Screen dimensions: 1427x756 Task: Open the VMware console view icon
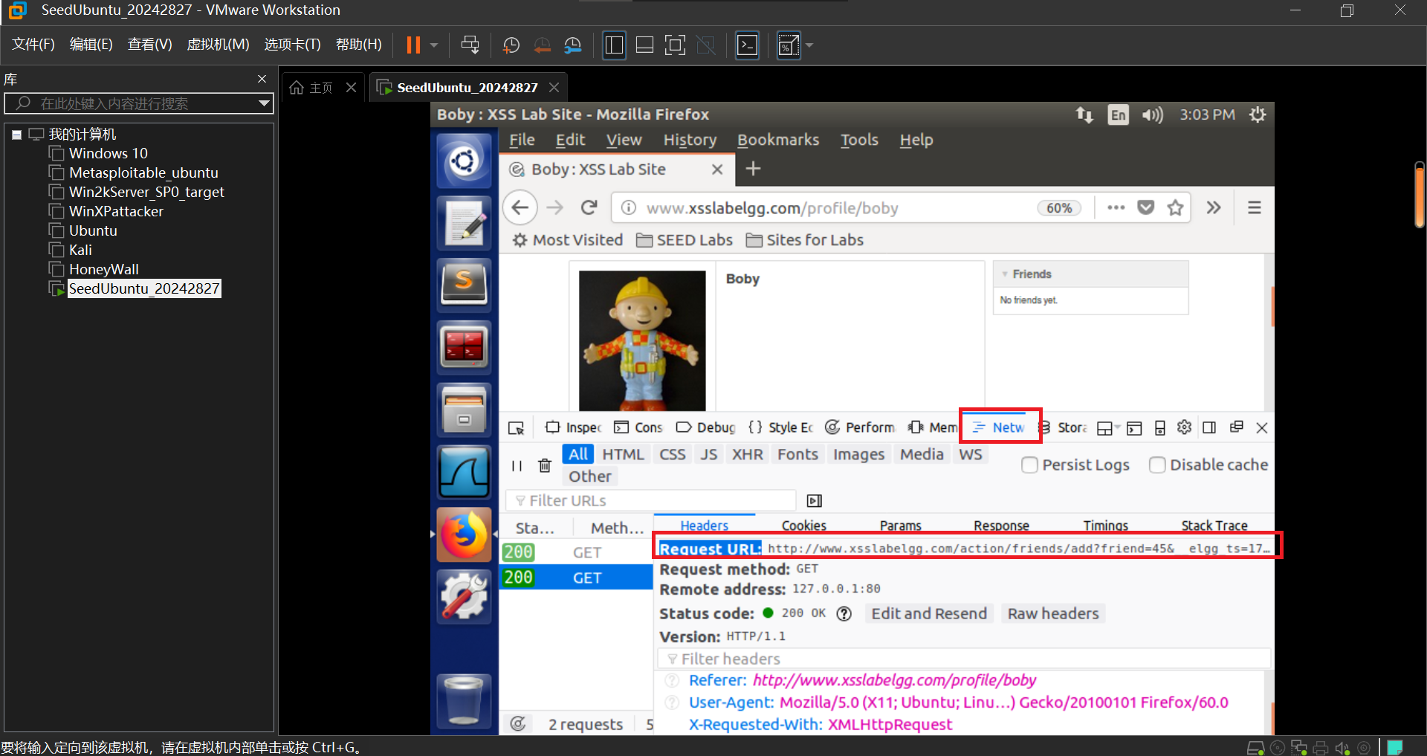point(747,45)
